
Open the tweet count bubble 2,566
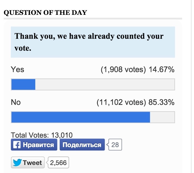click(x=58, y=162)
